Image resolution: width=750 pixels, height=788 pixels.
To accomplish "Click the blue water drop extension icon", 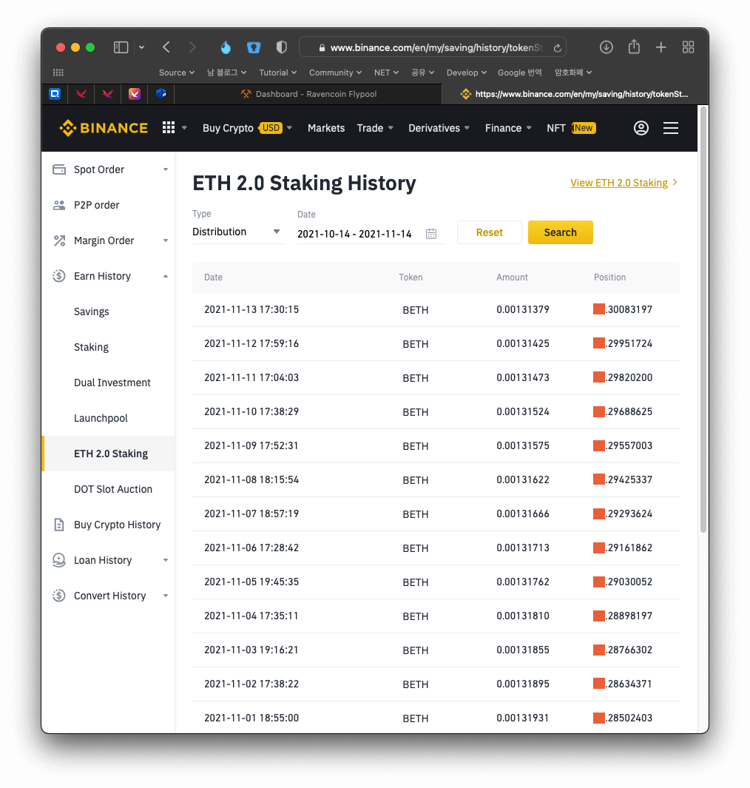I will click(226, 47).
